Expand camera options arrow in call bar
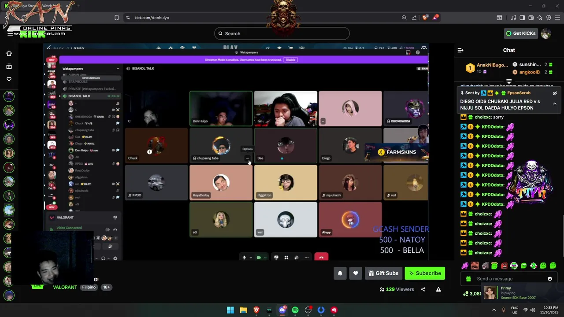The width and height of the screenshot is (564, 317). point(265,258)
